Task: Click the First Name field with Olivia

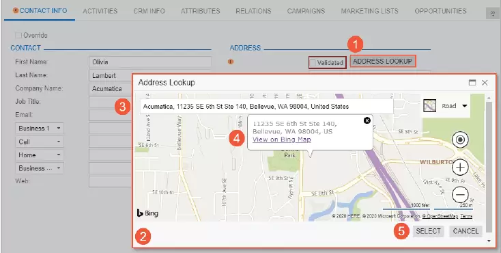Action: pyautogui.click(x=150, y=62)
